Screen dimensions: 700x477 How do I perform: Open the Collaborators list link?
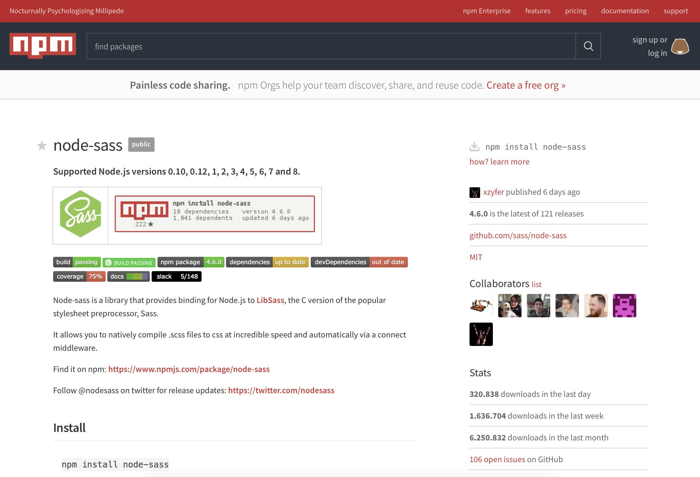click(x=536, y=284)
